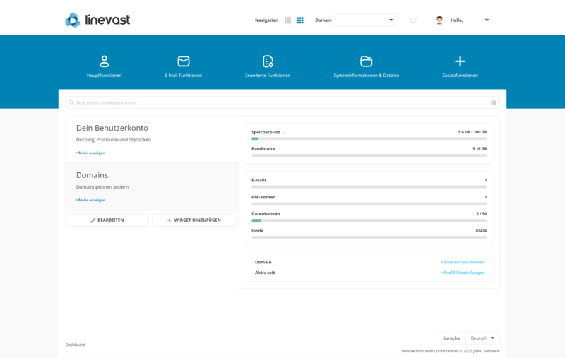
Task: Switch navigation to list view
Action: point(287,20)
